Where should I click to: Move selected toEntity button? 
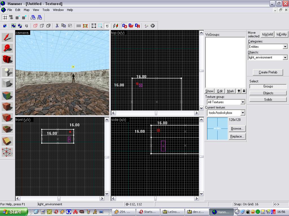tap(281, 34)
